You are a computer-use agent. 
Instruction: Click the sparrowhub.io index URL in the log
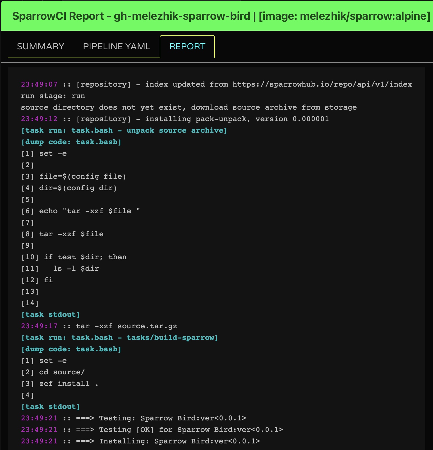coord(322,84)
